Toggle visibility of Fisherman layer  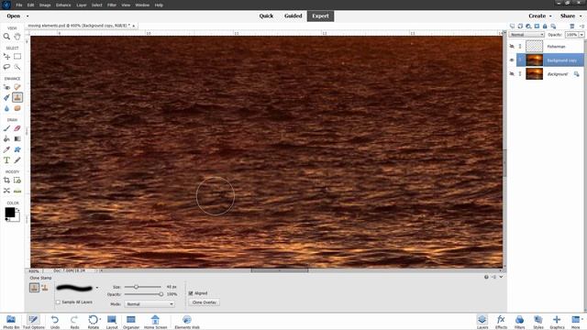coord(512,47)
